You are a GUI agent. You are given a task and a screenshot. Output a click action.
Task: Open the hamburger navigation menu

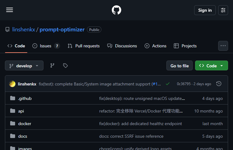coord(10,10)
